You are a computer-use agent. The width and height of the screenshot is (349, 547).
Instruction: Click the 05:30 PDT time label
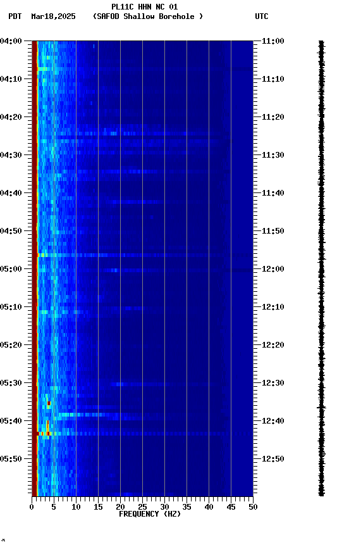click(11, 383)
